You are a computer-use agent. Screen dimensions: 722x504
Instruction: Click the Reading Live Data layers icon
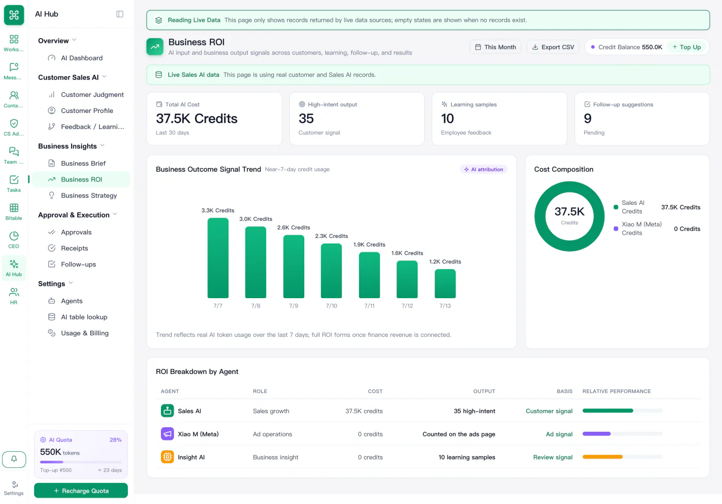coord(159,20)
